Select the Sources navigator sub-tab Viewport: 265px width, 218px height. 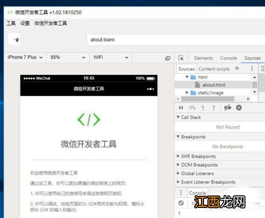pos(187,69)
